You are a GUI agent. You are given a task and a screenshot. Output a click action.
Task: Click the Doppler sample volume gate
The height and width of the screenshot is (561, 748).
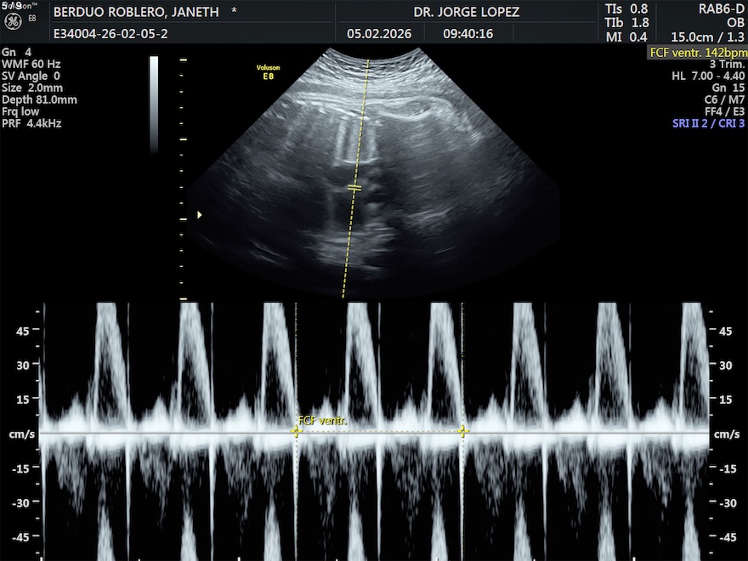tap(354, 186)
